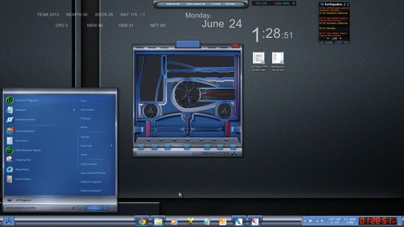Open the red quill taskbar app
The image size is (404, 227).
pyautogui.click(x=254, y=221)
